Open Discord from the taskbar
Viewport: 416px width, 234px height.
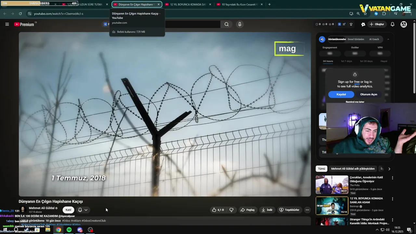[x=80, y=230]
